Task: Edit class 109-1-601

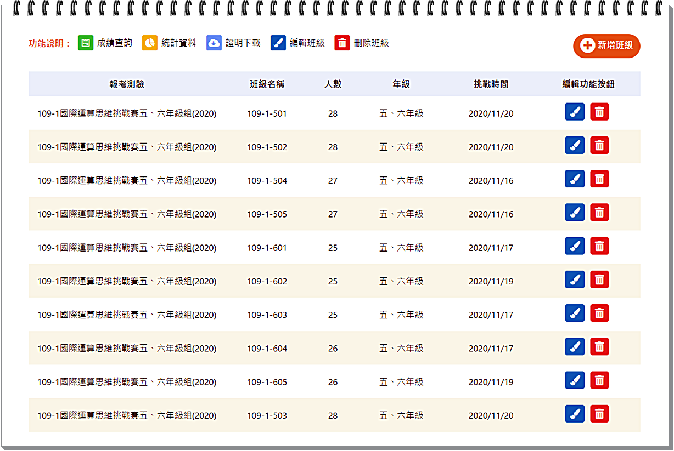Action: [575, 246]
